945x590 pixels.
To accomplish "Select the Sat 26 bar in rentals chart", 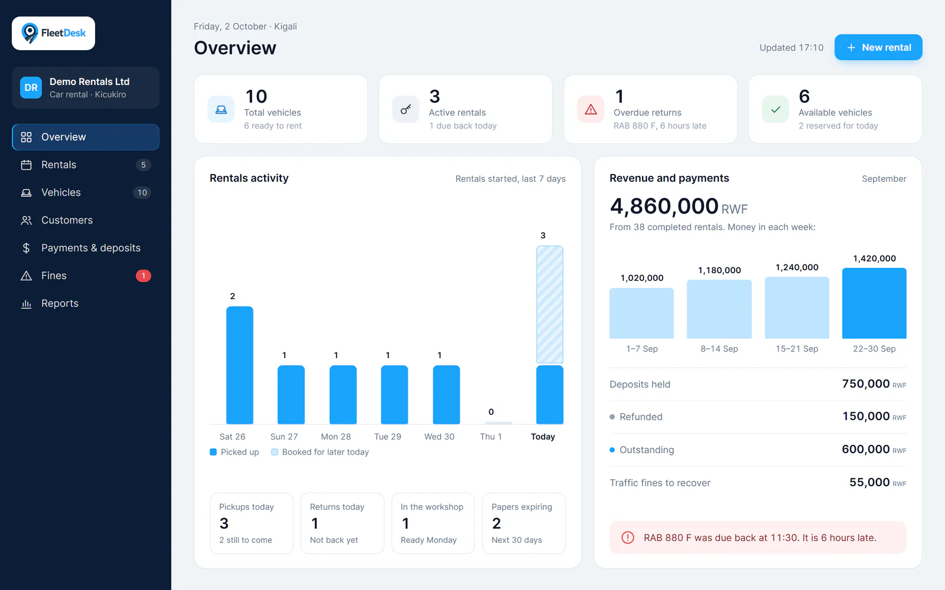I will click(240, 365).
